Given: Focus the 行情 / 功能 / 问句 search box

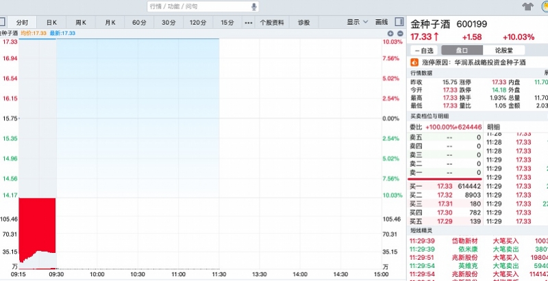Looking at the screenshot, I should 203,6.
